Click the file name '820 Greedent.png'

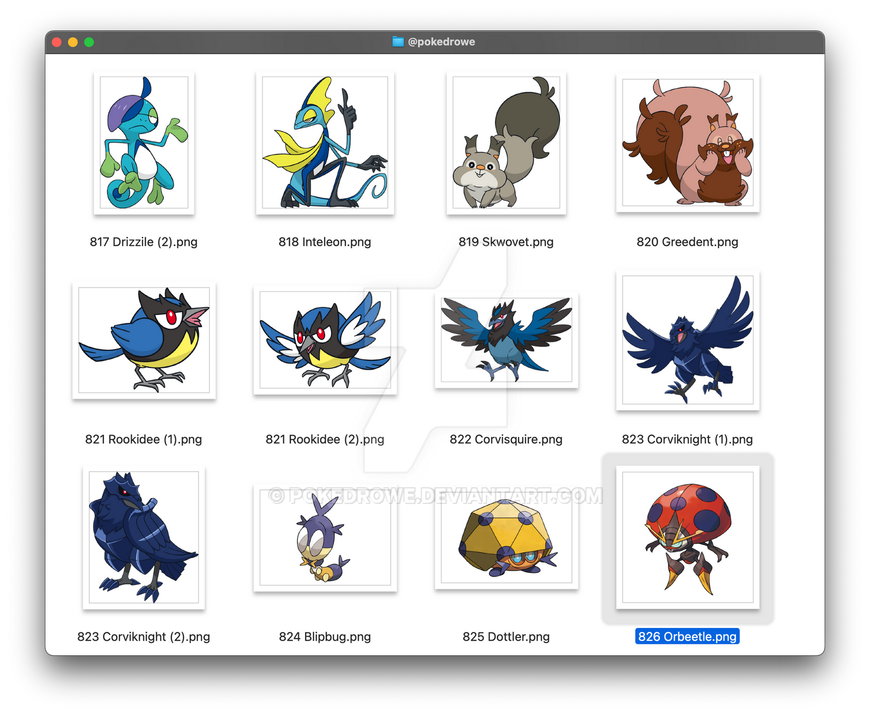coord(687,242)
